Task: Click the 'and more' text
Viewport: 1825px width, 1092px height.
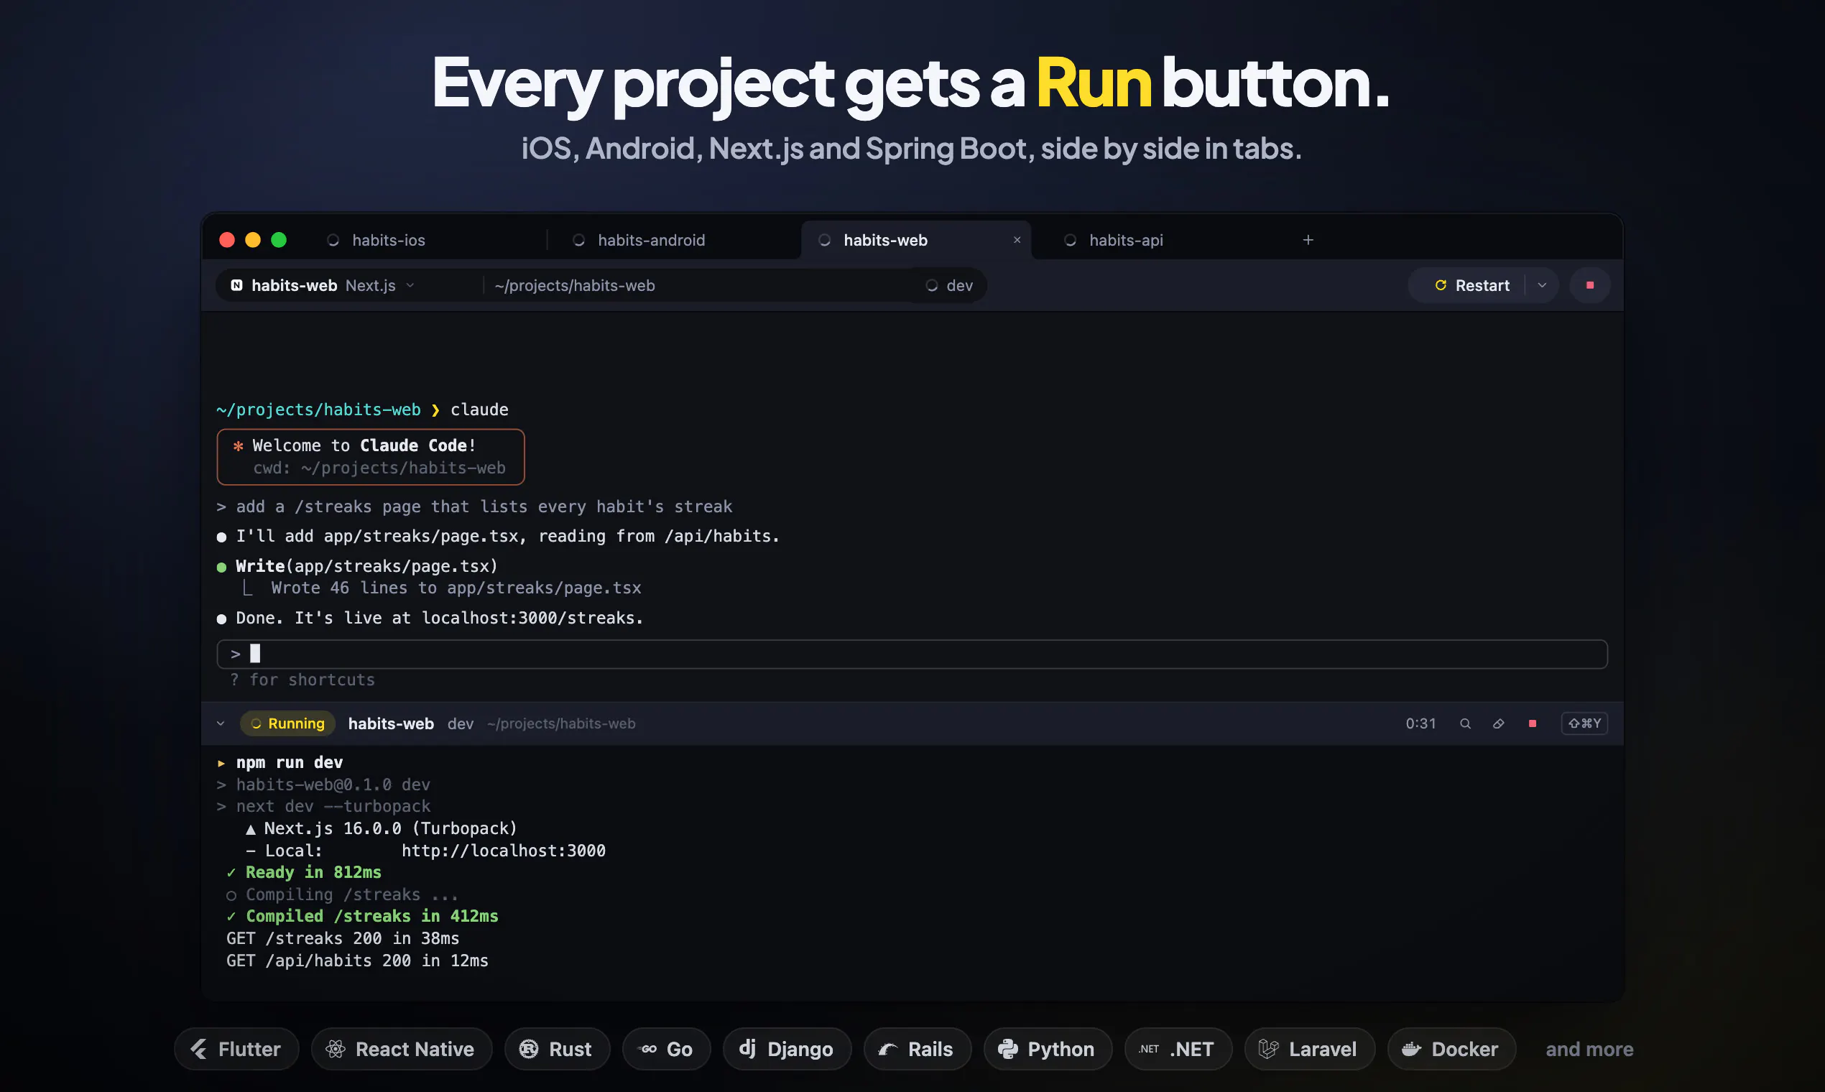Action: tap(1589, 1049)
